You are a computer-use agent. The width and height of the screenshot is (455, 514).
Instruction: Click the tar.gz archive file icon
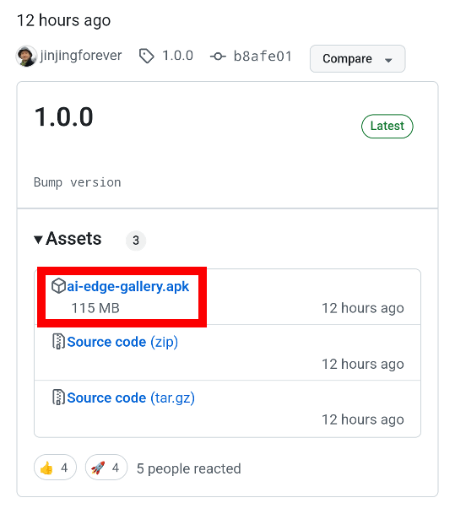59,398
